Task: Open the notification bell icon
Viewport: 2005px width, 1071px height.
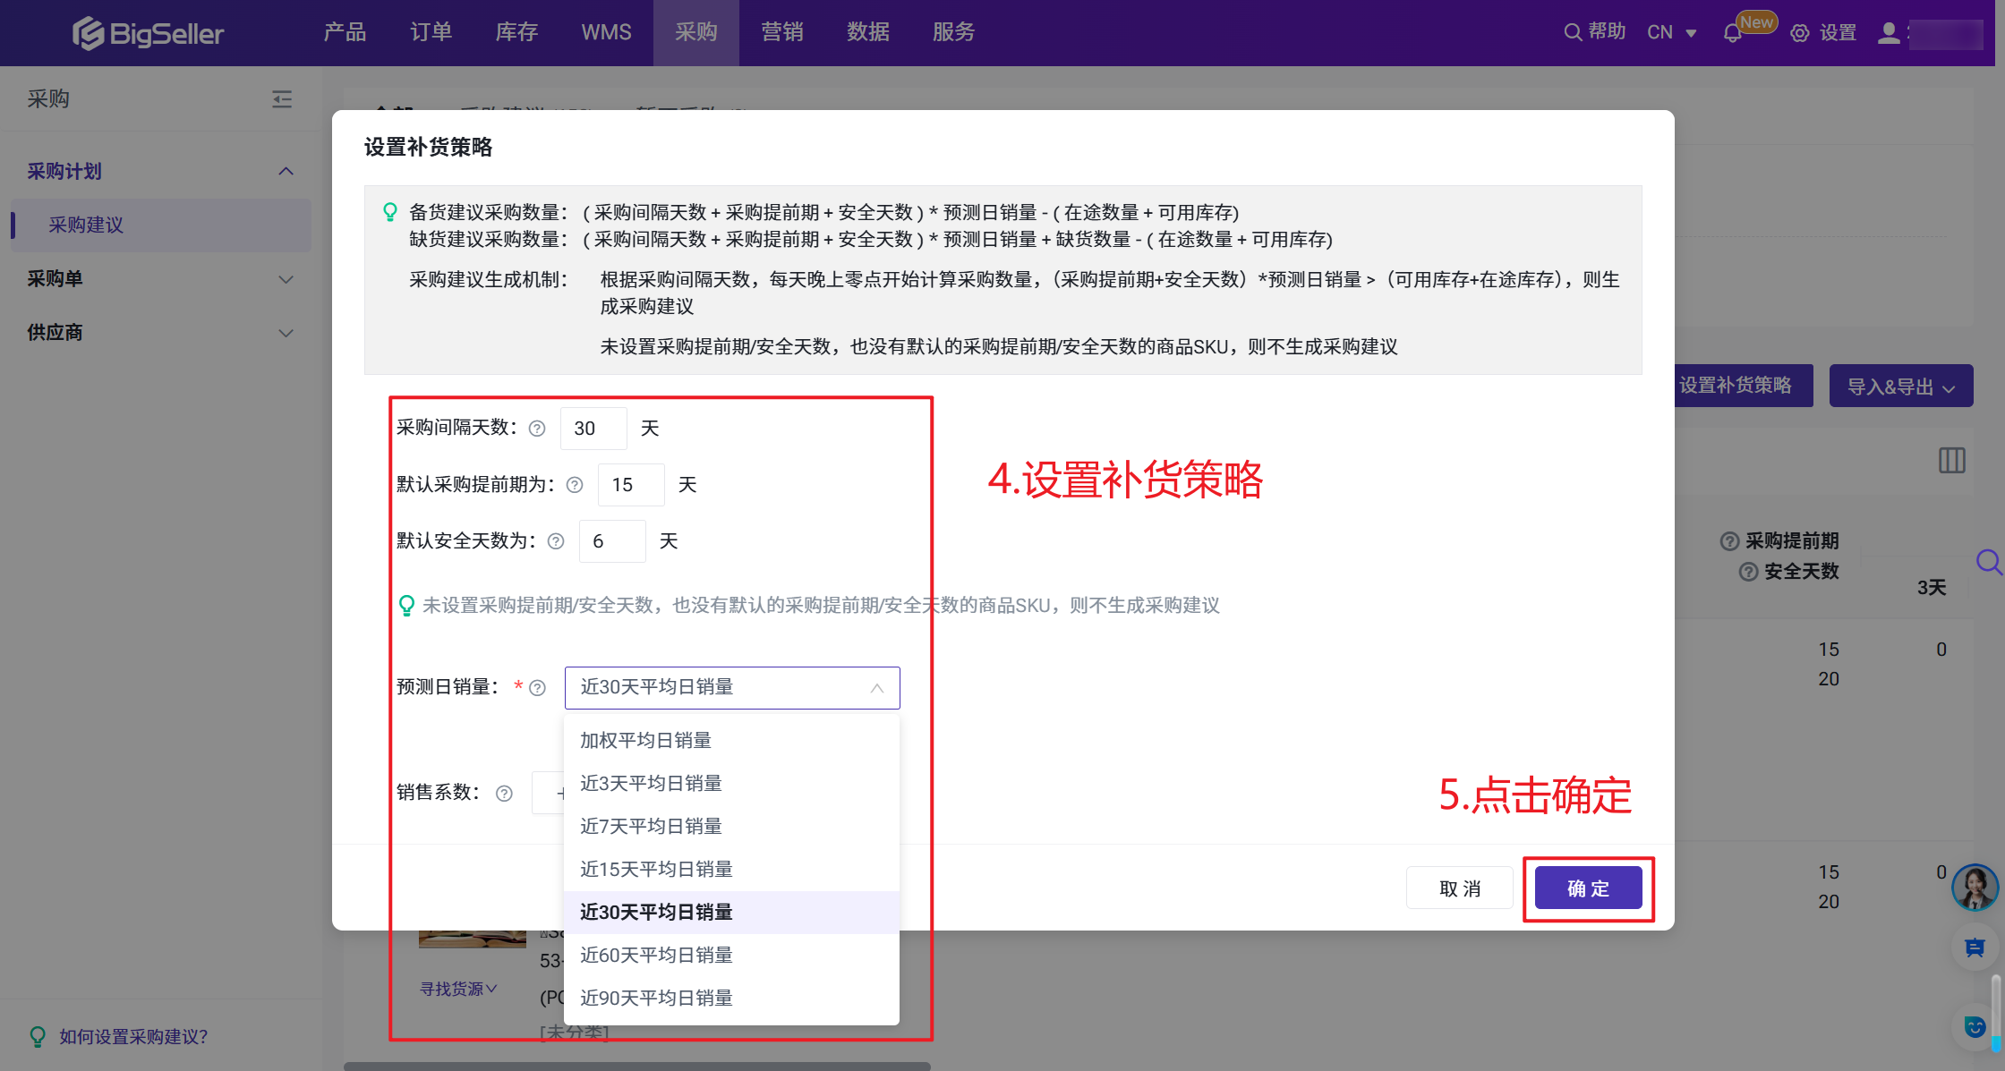Action: (x=1732, y=33)
